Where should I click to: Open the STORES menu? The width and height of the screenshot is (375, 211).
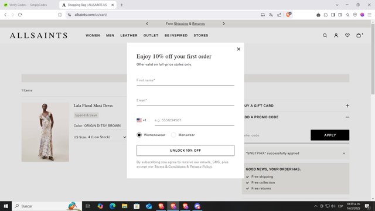[x=201, y=35]
